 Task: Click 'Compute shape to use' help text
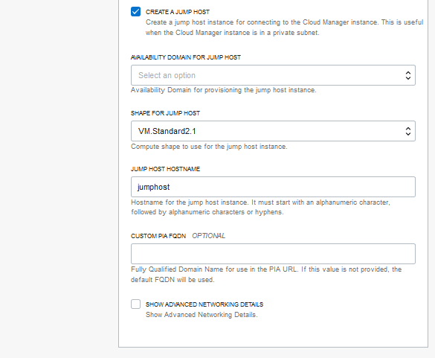click(209, 147)
